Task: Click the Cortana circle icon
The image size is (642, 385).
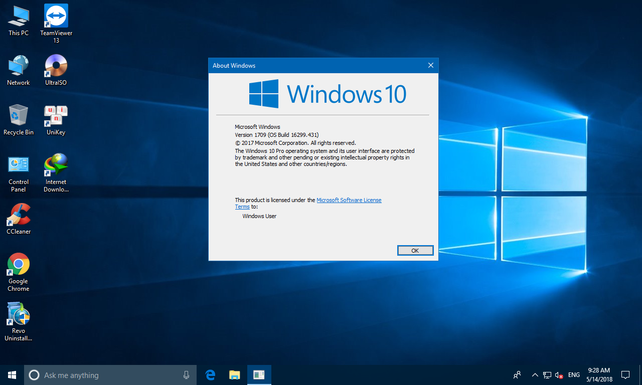Action: [34, 375]
